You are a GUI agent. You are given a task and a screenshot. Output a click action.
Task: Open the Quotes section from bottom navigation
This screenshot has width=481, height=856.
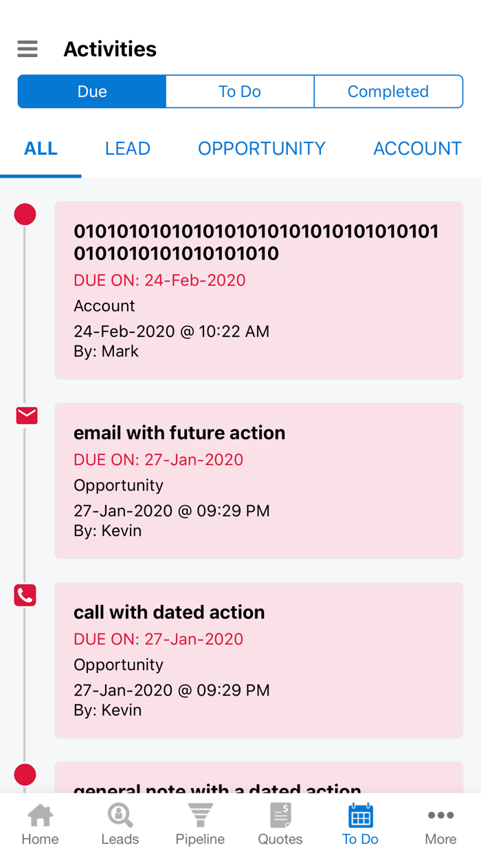(x=280, y=823)
